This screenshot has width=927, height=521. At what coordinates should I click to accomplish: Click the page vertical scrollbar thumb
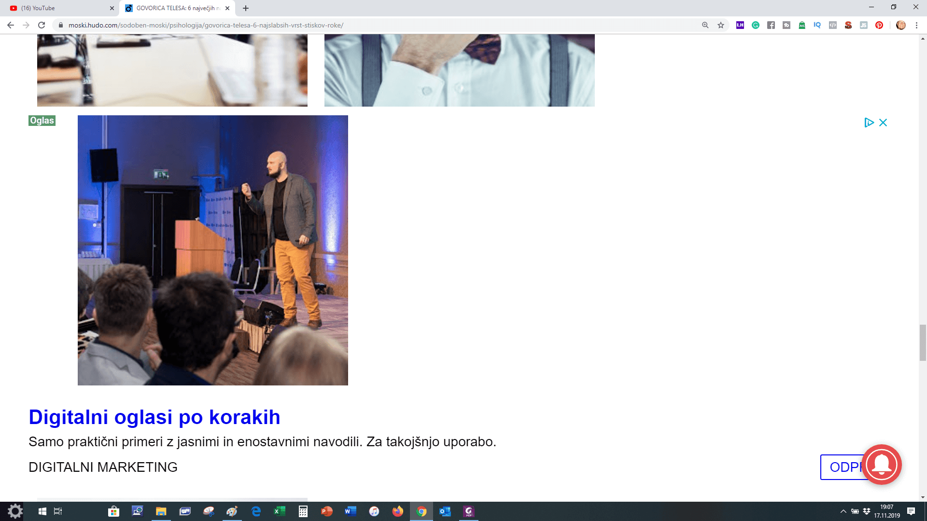pyautogui.click(x=923, y=343)
